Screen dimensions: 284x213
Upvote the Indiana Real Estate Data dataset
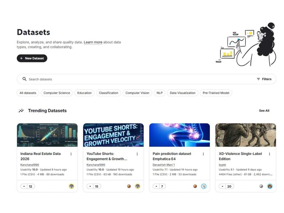(x=24, y=186)
